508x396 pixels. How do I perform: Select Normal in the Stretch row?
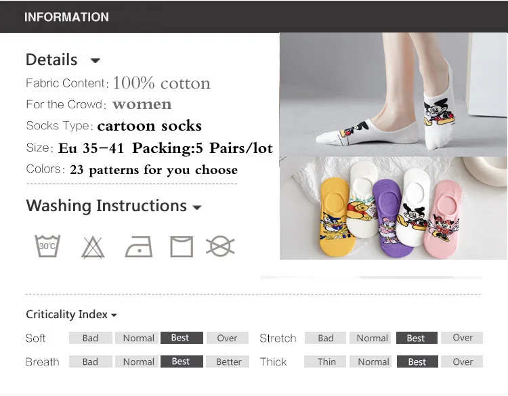tap(371, 338)
